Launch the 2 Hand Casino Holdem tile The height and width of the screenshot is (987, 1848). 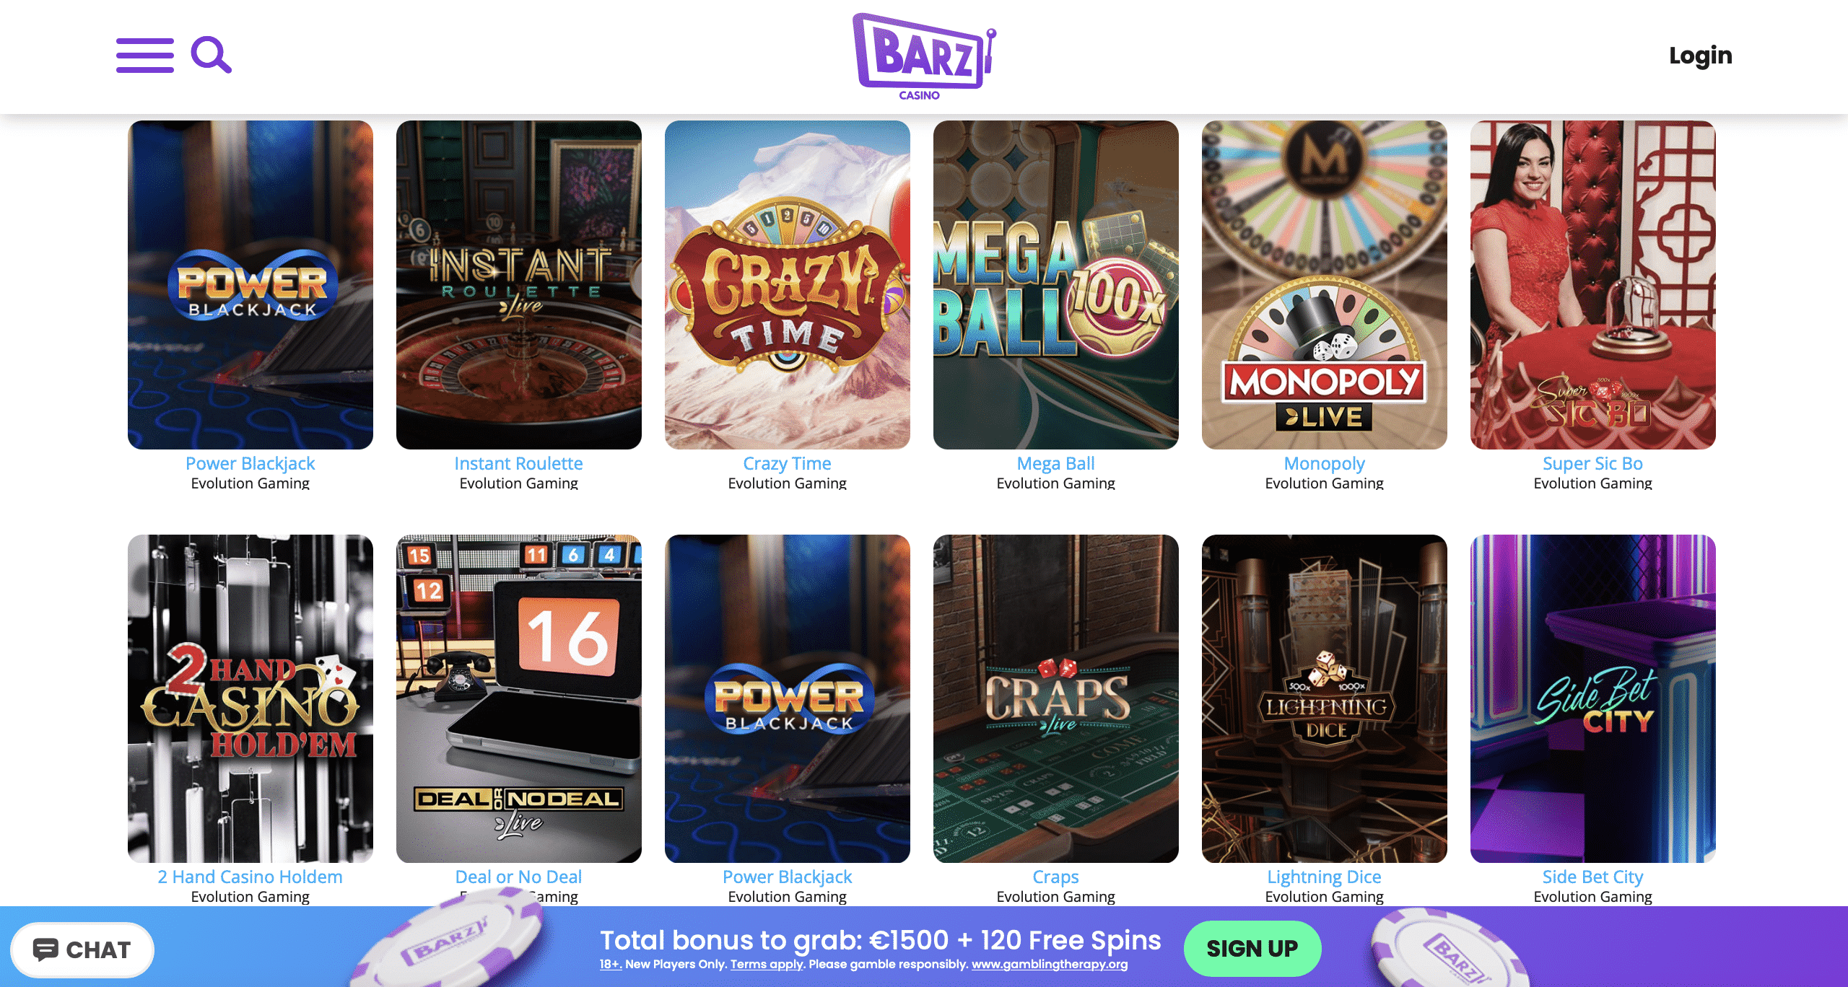(x=250, y=698)
